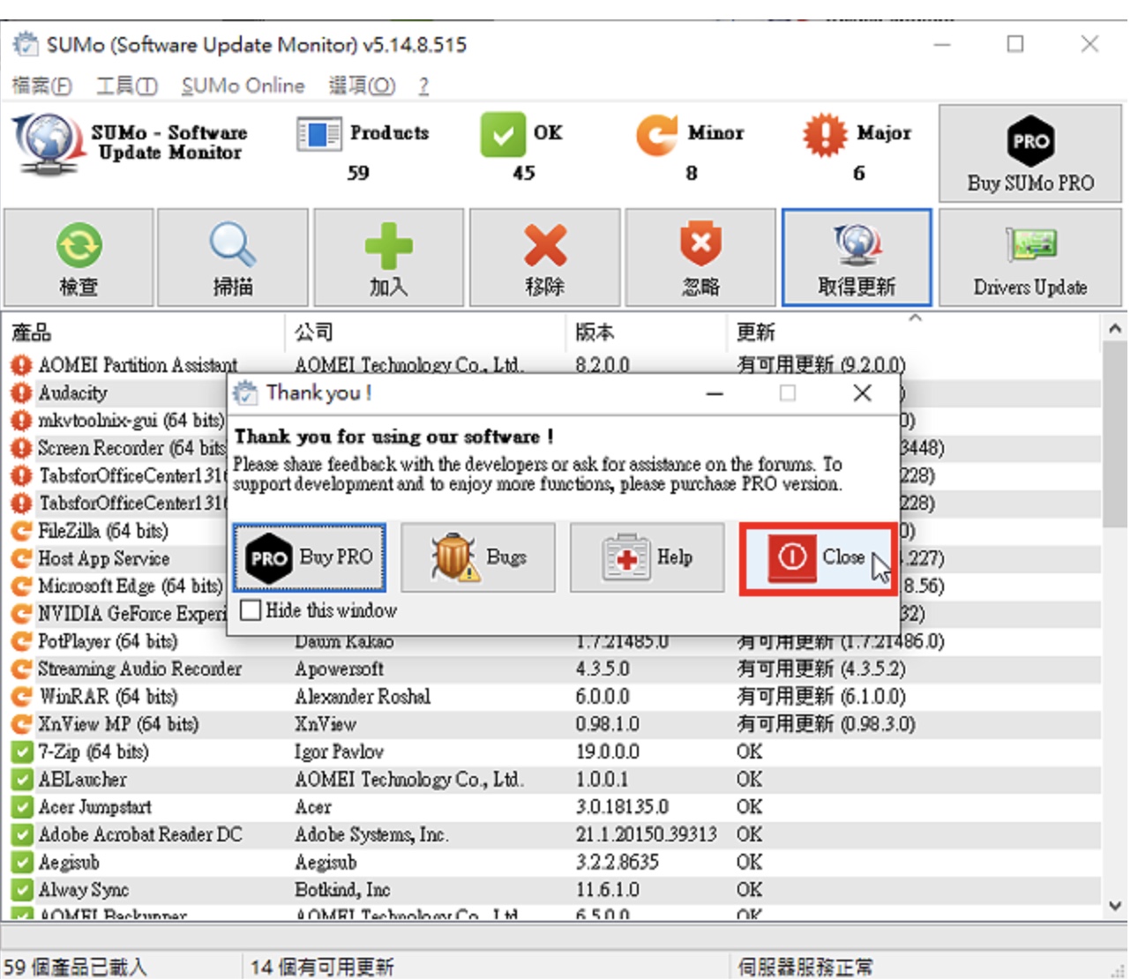Screen dimensions: 1138x979
Task: Click scrollbar down arrow in product list
Action: click(x=1115, y=905)
